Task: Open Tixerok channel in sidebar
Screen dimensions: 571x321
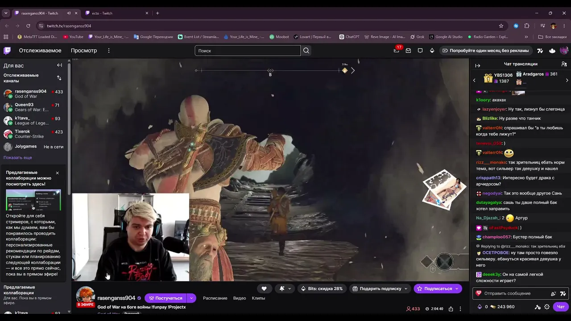Action: [x=33, y=134]
